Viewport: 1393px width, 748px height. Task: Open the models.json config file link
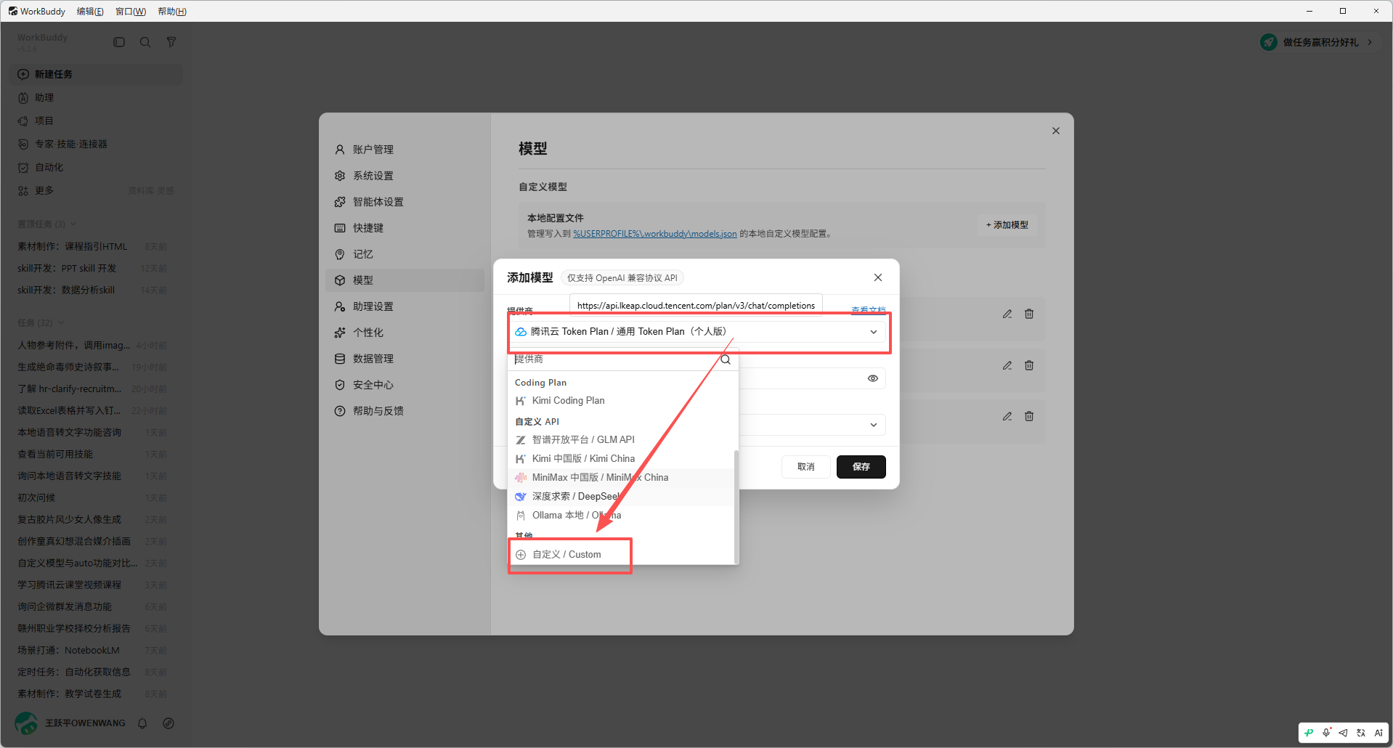tap(655, 234)
